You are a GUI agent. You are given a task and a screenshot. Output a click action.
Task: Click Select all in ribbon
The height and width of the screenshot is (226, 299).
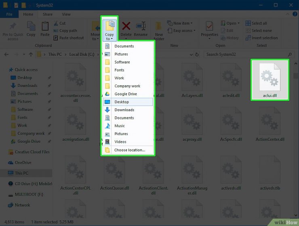[256, 23]
